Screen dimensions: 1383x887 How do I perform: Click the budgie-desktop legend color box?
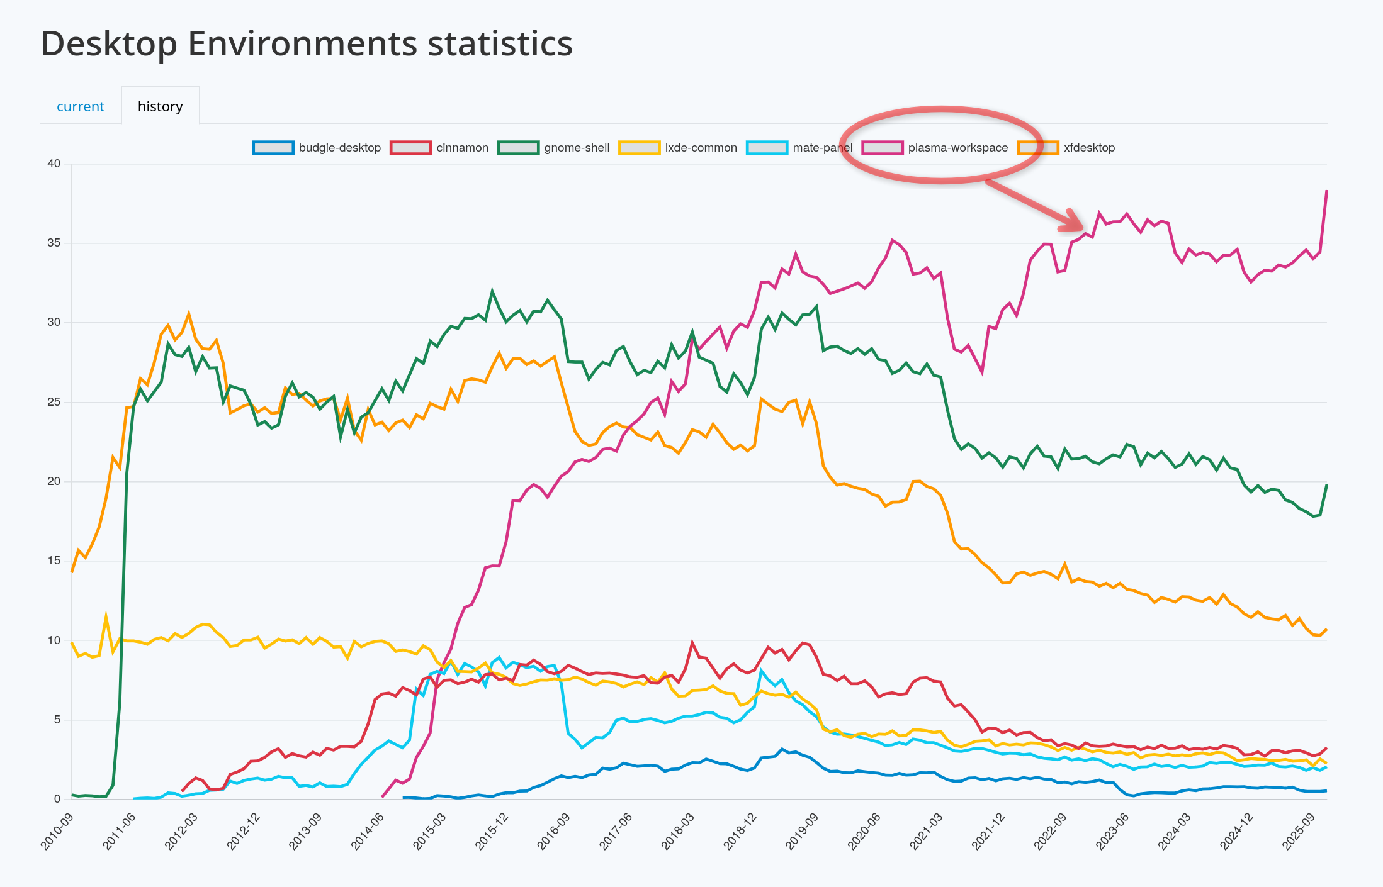click(273, 148)
